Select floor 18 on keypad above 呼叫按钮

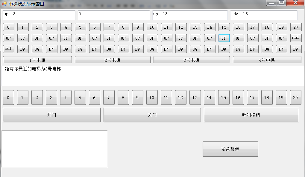(x=267, y=97)
